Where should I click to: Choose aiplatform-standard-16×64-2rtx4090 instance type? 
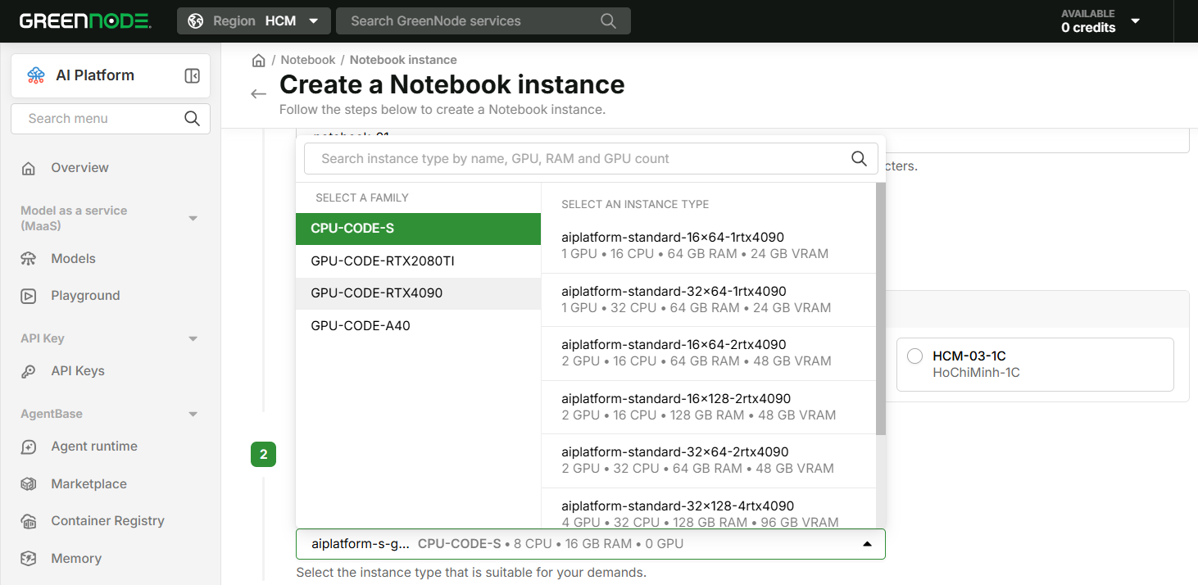708,353
